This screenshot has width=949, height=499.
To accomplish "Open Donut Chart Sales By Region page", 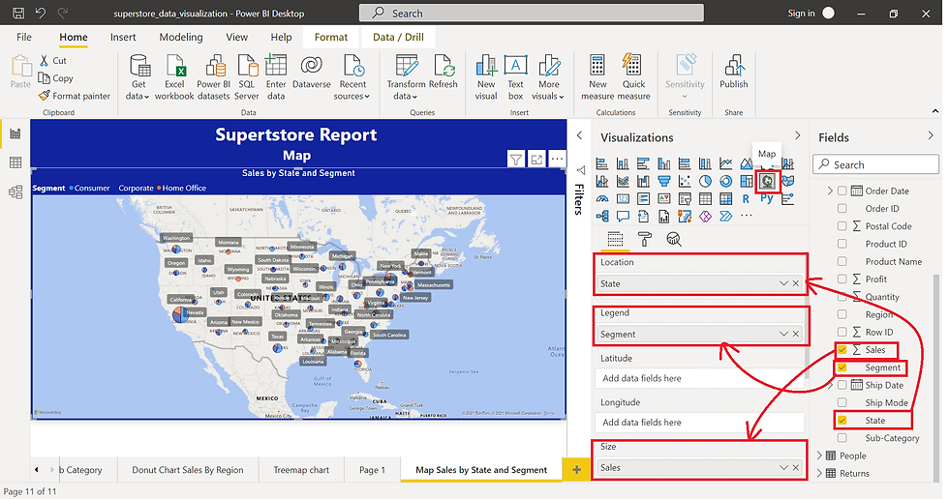I will (188, 470).
